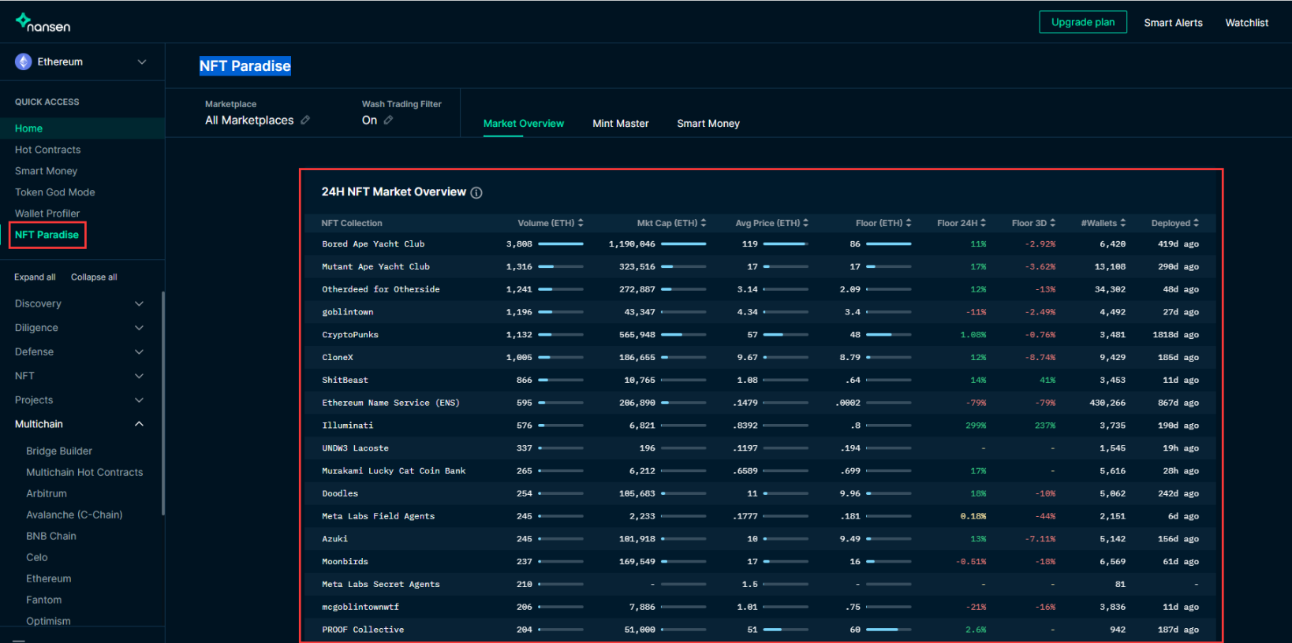1292x643 pixels.
Task: Click the Nansen logo
Action: (x=43, y=23)
